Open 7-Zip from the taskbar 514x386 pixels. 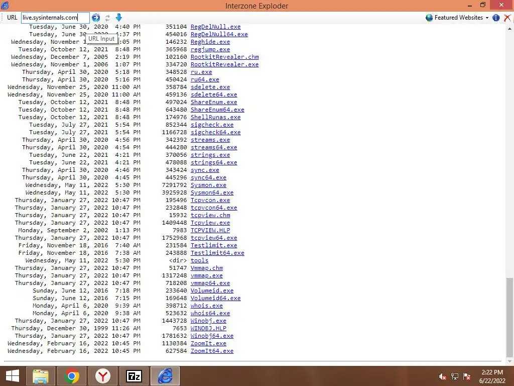tap(134, 376)
